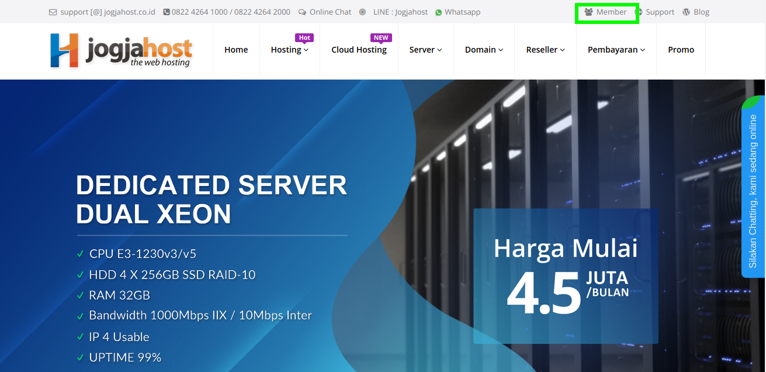Screen dimensions: 766x372
Task: Click the envelope icon beside support email
Action: [53, 12]
